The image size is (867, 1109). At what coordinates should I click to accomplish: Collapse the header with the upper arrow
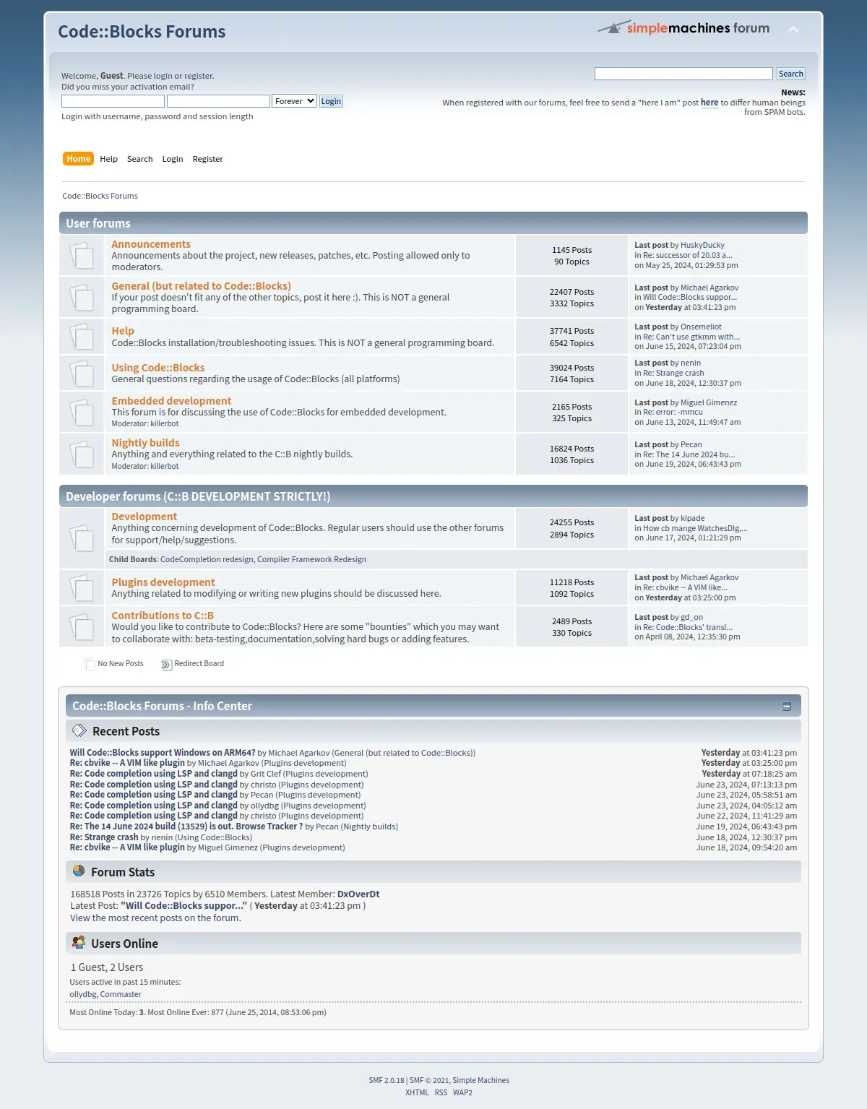[793, 30]
